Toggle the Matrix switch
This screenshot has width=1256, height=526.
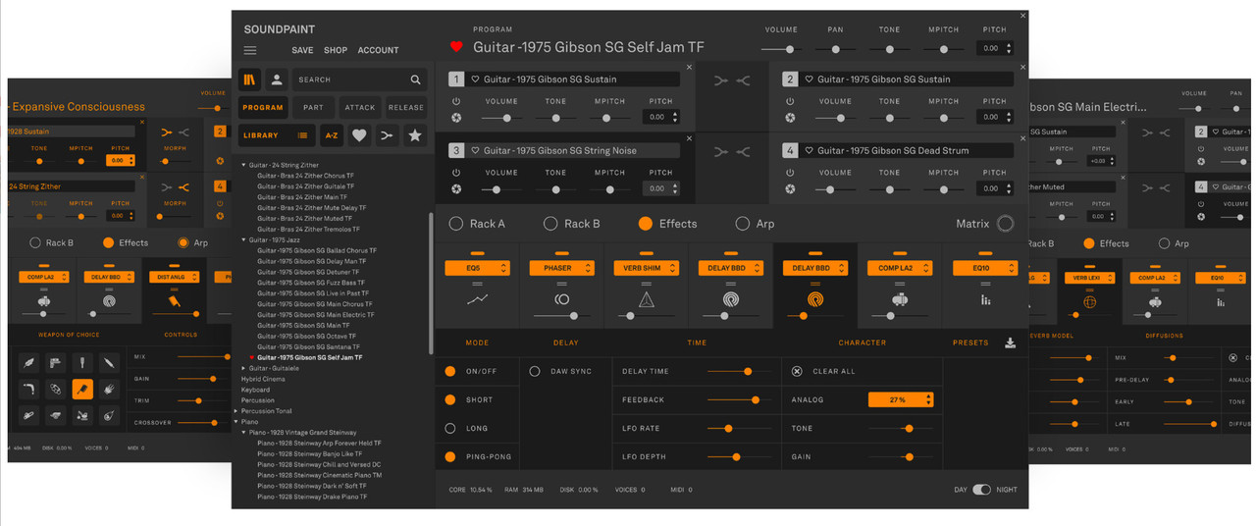click(x=1005, y=224)
